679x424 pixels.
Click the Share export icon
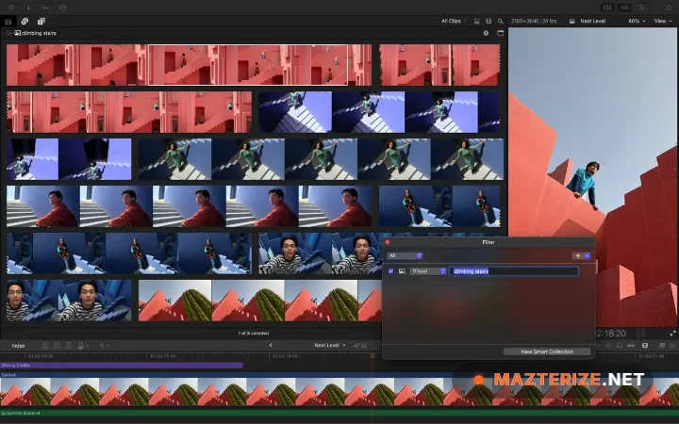coord(669,8)
